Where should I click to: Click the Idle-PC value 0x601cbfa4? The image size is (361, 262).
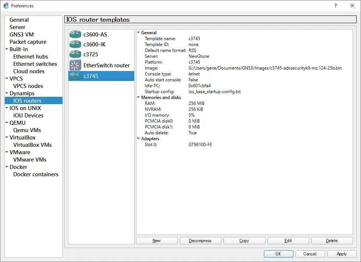pyautogui.click(x=200, y=86)
